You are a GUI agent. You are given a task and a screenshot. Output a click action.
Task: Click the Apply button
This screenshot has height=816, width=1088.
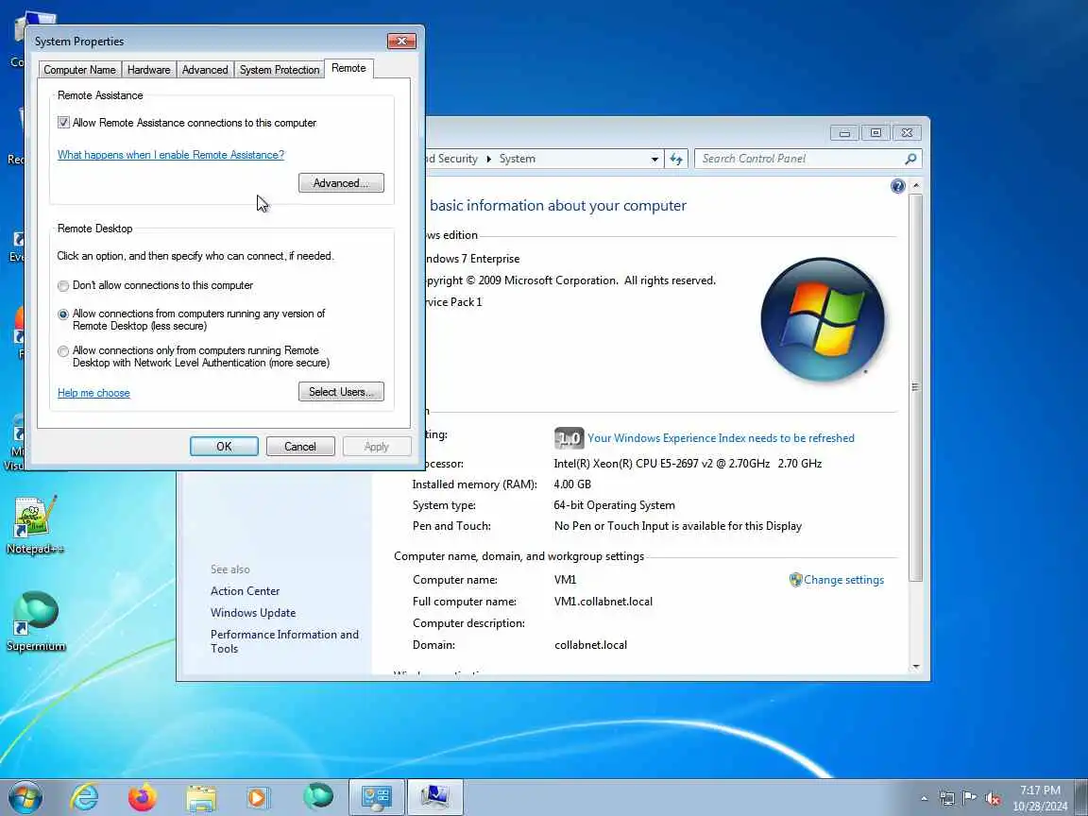[376, 446]
